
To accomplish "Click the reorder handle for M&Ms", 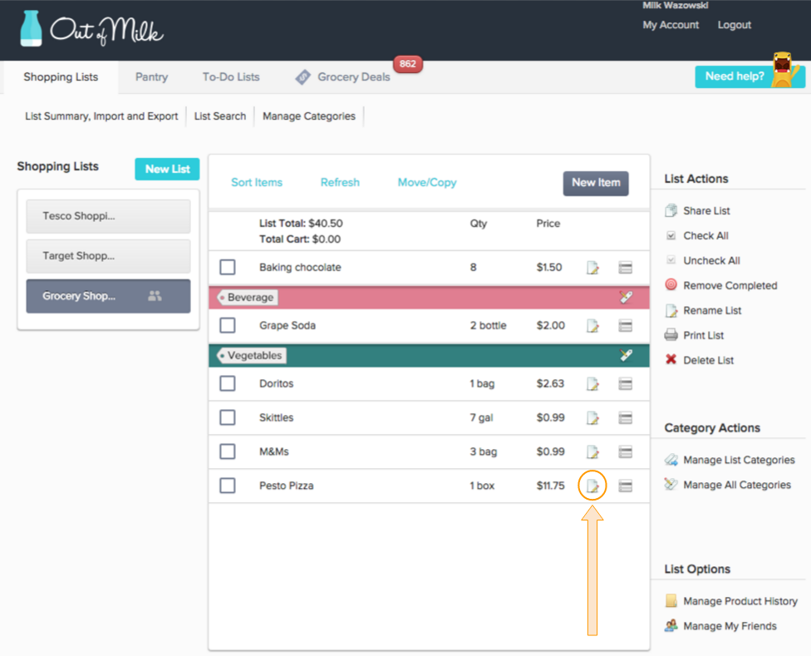I will [x=626, y=451].
